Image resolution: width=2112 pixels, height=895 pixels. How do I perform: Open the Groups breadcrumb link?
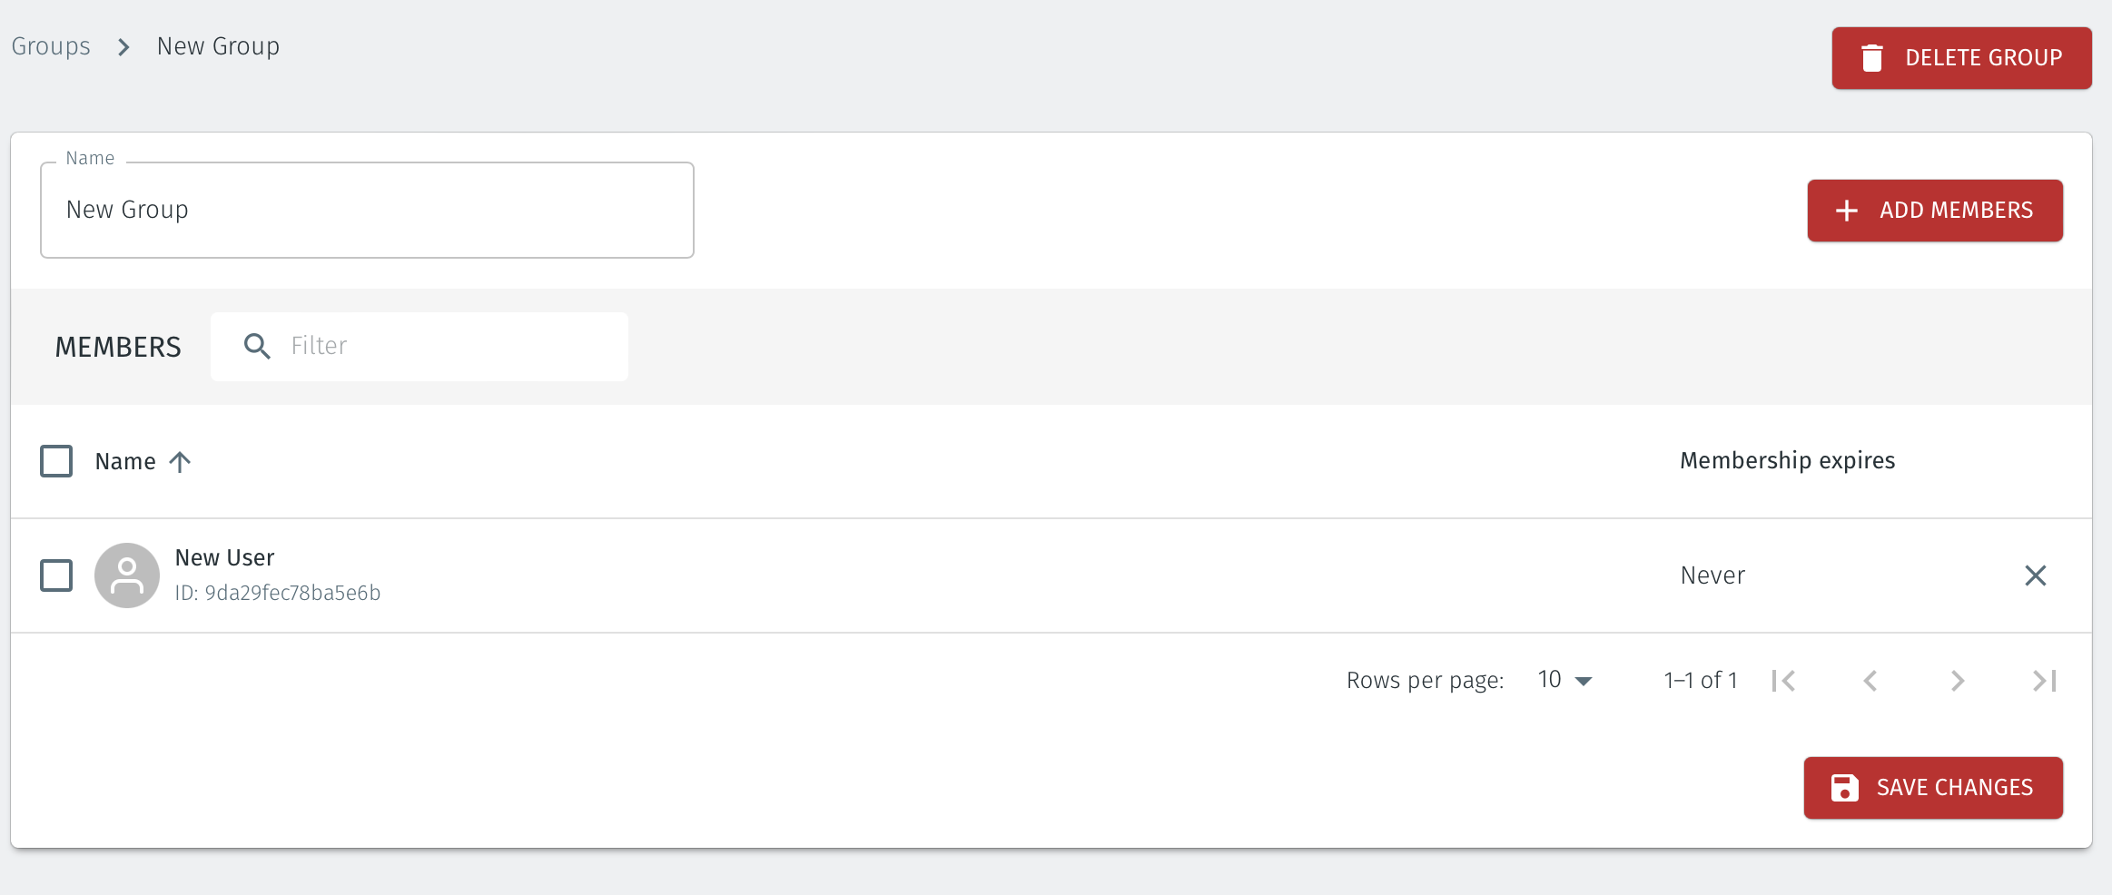50,45
